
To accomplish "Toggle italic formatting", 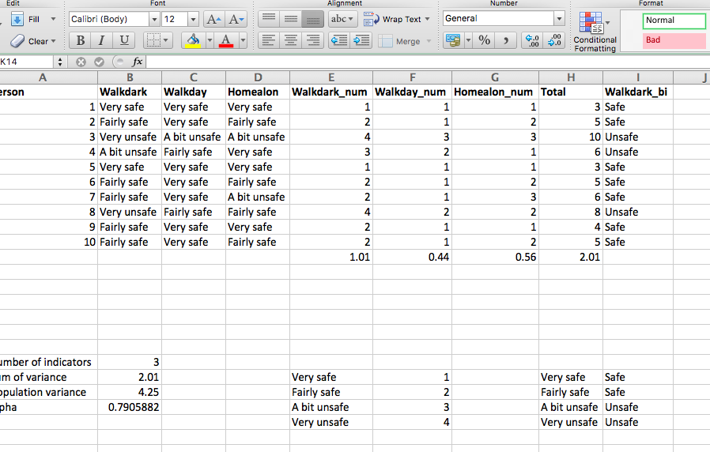I will [101, 40].
